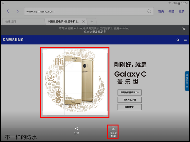Tap 保存到相册 save to album
190x142 pixels.
113,132
